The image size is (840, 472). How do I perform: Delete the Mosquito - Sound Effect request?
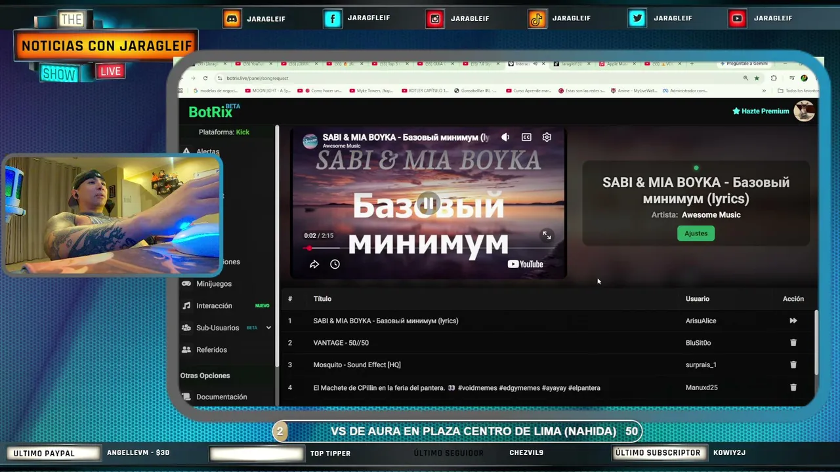[x=793, y=364]
